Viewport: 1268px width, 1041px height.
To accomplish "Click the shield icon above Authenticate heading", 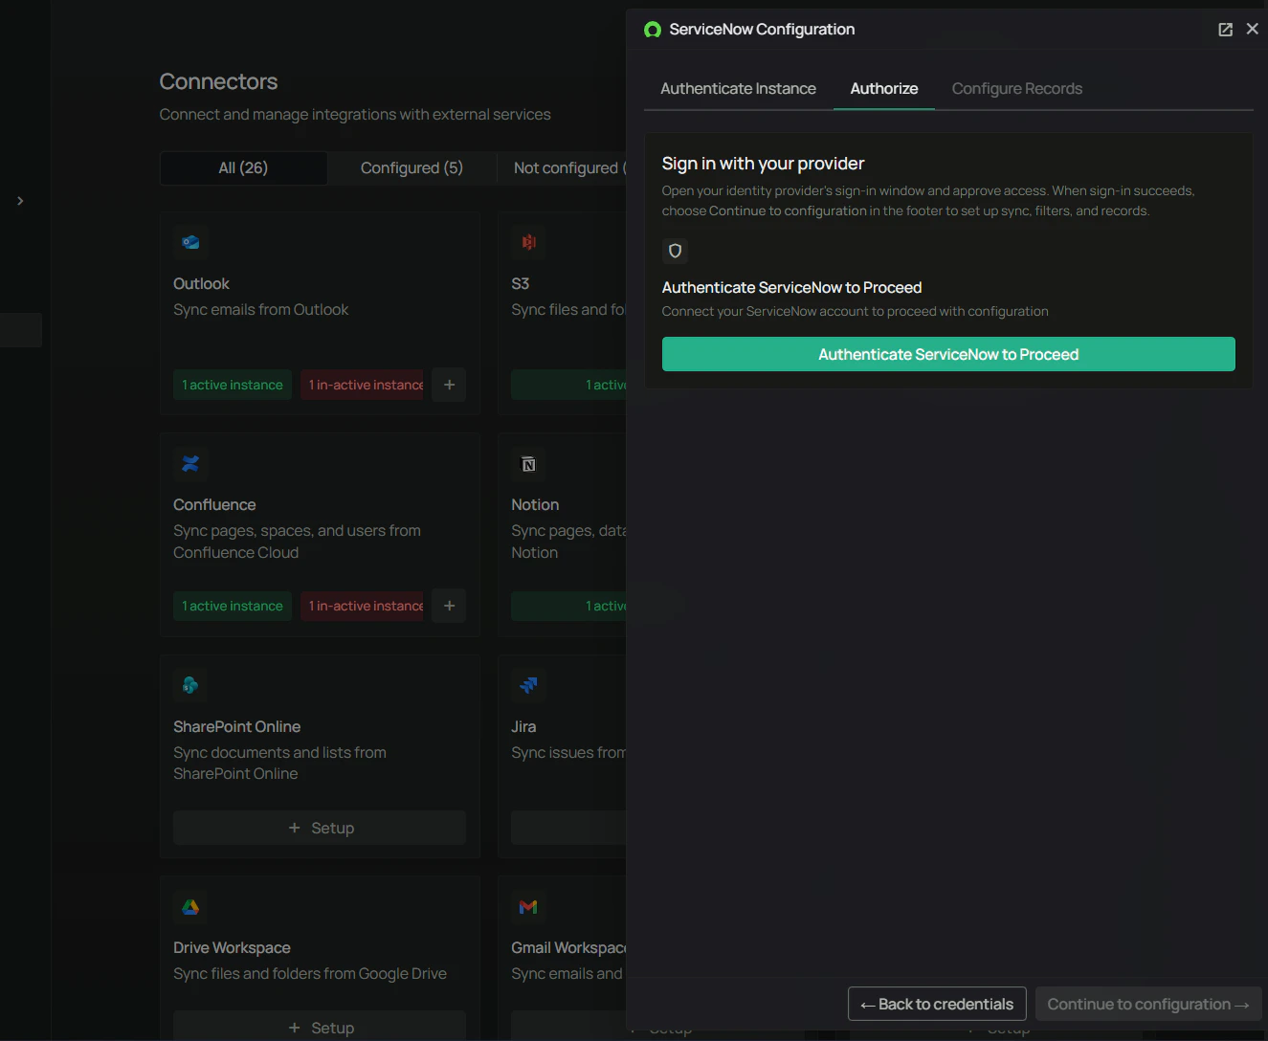I will (675, 251).
